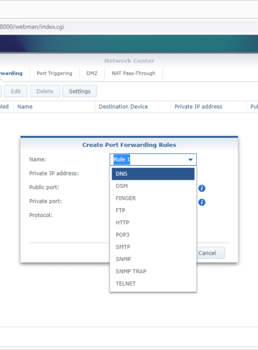Select TELNET from the dropdown list
This screenshot has height=350, width=258.
[153, 284]
